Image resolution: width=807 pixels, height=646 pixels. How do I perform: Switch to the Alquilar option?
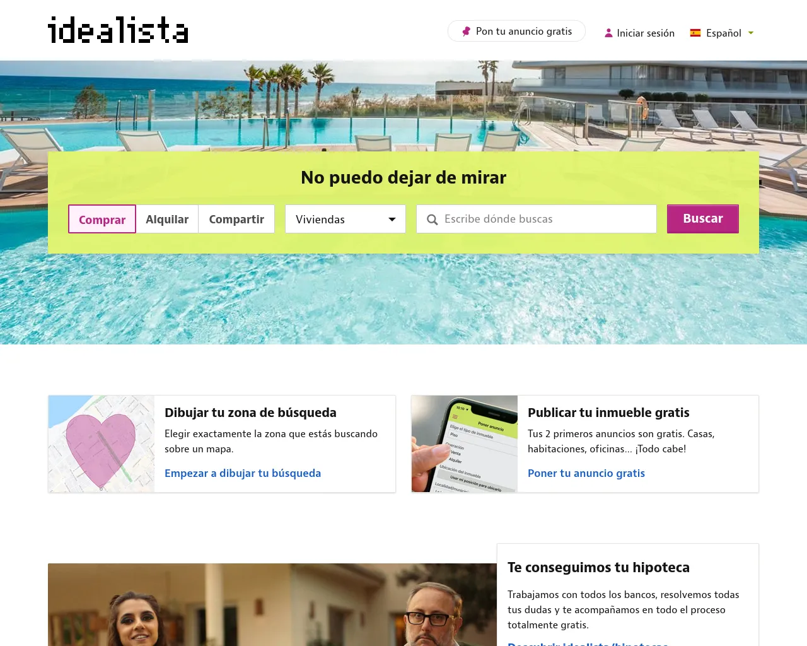point(167,219)
